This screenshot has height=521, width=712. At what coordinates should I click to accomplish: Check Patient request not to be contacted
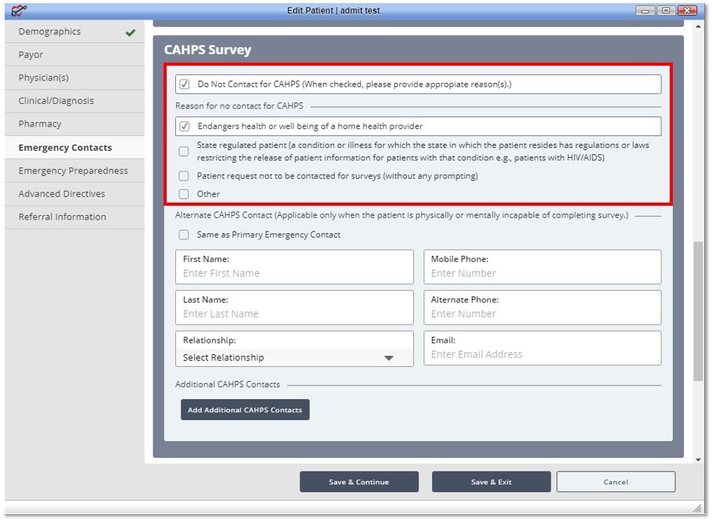pyautogui.click(x=184, y=176)
